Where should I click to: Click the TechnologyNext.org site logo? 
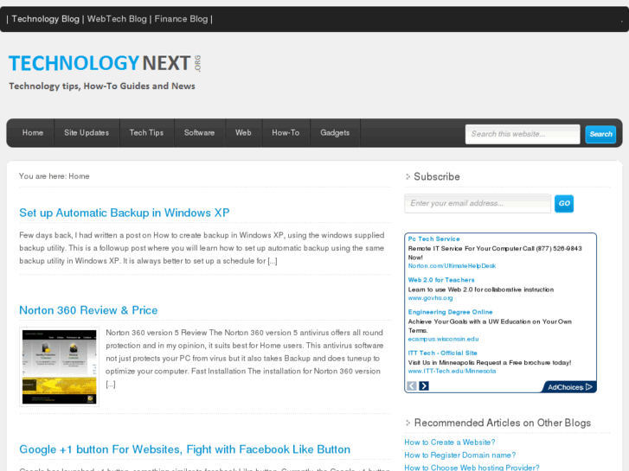[105, 63]
